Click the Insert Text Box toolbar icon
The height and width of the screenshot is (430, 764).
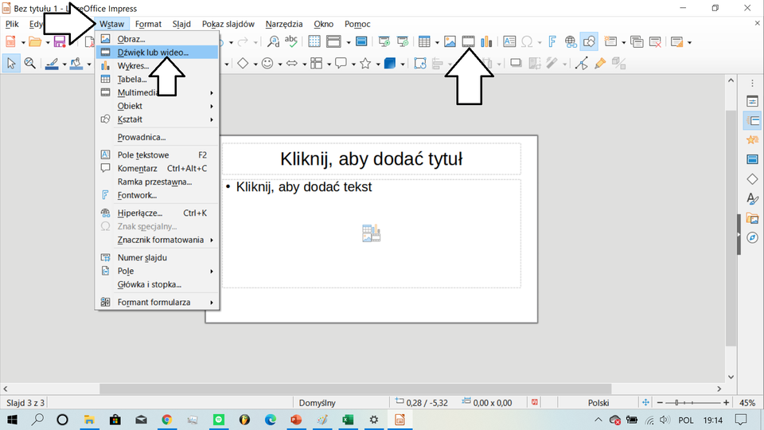click(509, 42)
